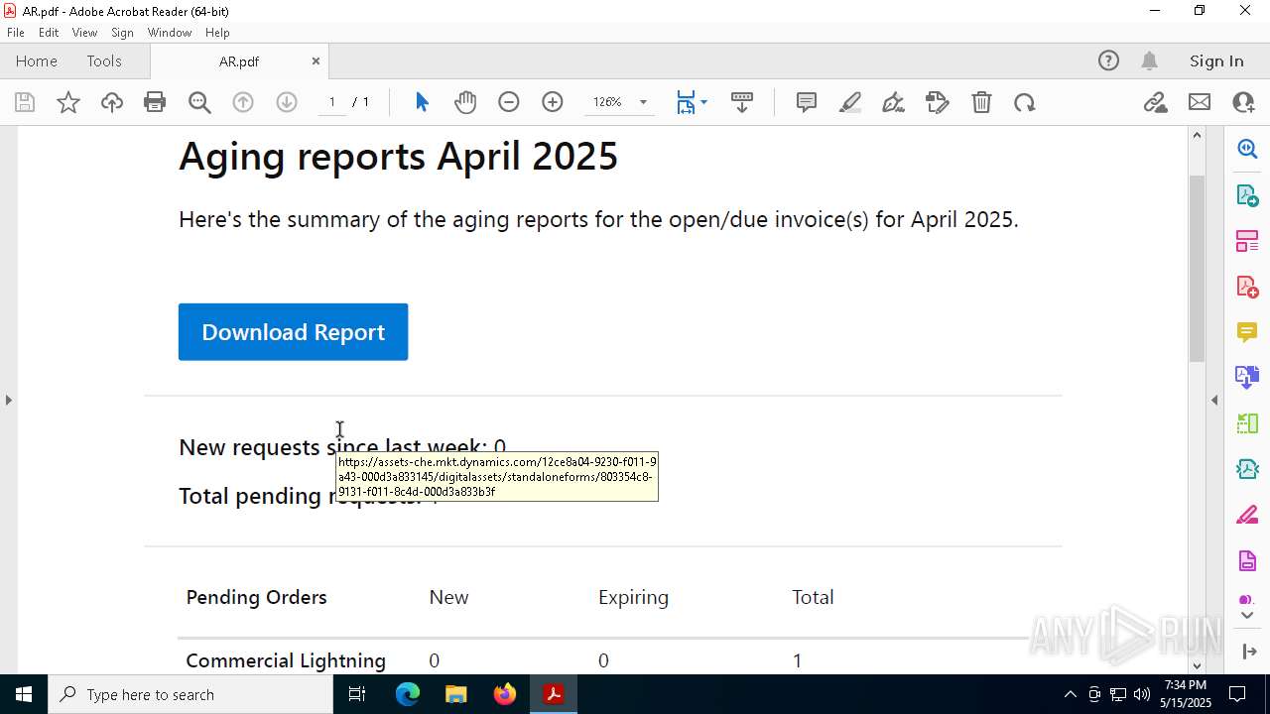Click the document vertical scrollbar thumb

pos(1197,268)
